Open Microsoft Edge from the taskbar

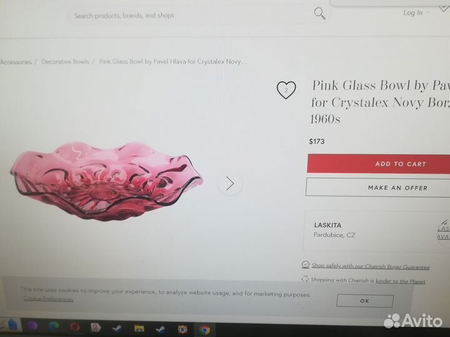(x=54, y=326)
